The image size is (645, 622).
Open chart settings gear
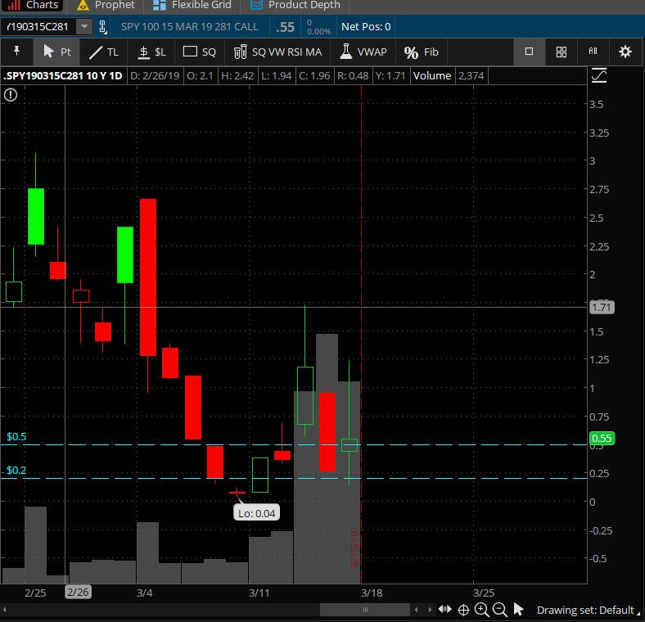625,52
